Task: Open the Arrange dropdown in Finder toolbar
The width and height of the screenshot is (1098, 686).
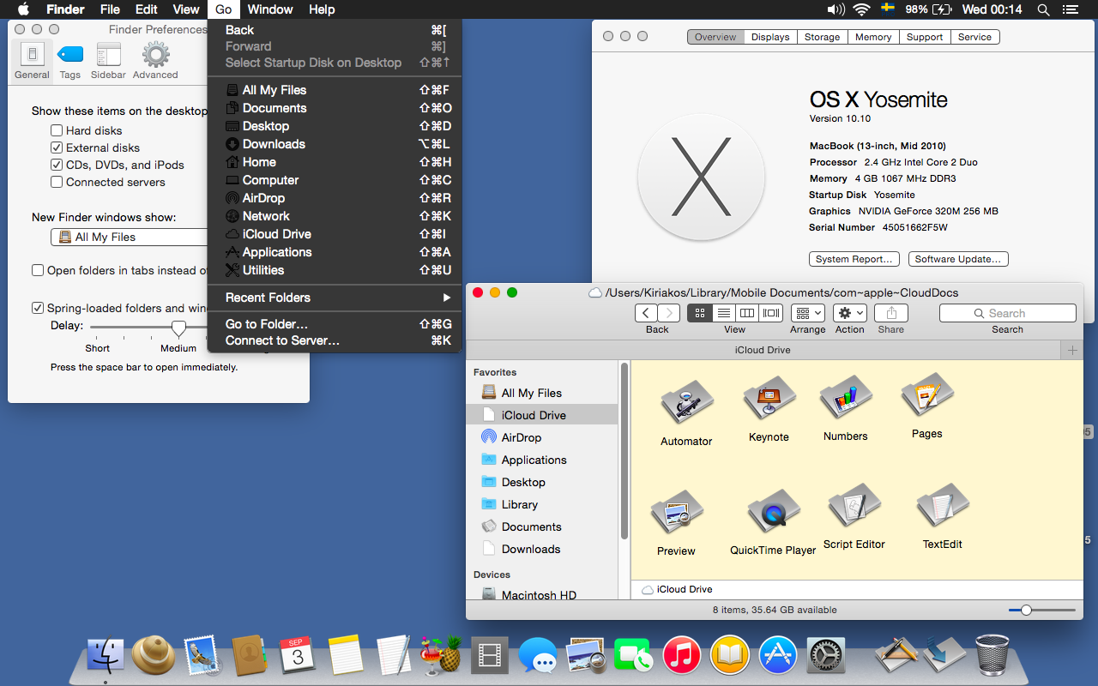Action: click(808, 313)
